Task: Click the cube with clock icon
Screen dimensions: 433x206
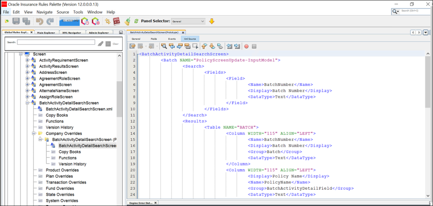Action: point(85,21)
